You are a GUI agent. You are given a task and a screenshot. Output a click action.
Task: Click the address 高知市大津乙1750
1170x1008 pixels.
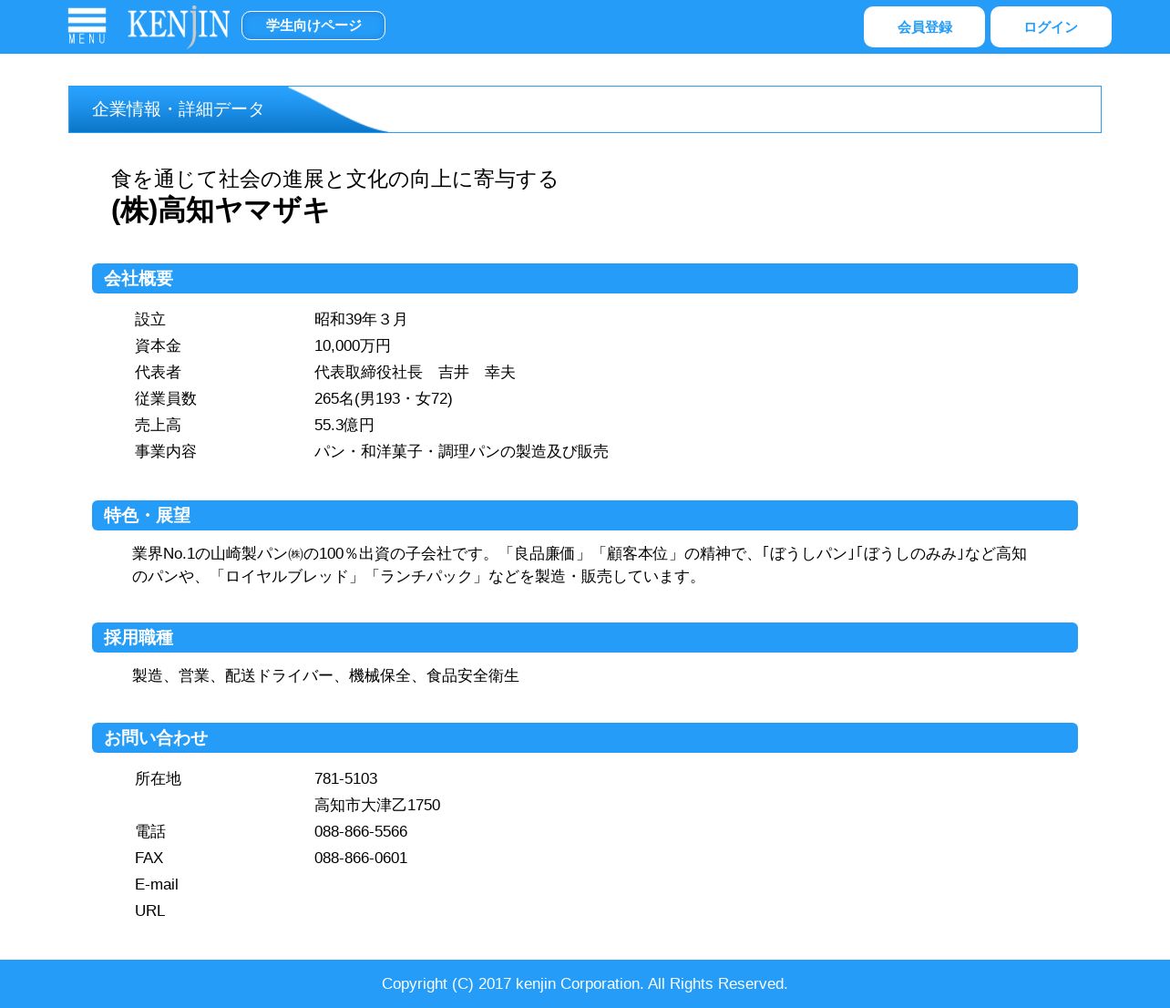pos(377,806)
